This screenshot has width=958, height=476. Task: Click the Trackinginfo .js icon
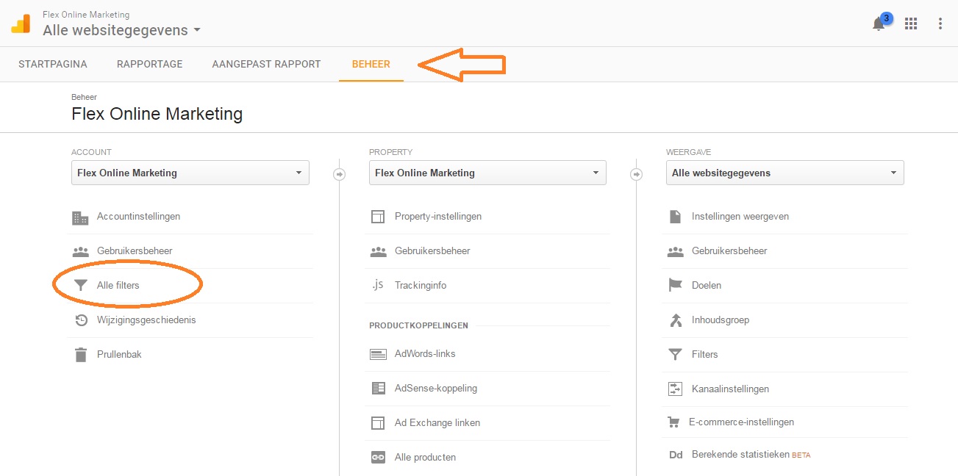(378, 285)
